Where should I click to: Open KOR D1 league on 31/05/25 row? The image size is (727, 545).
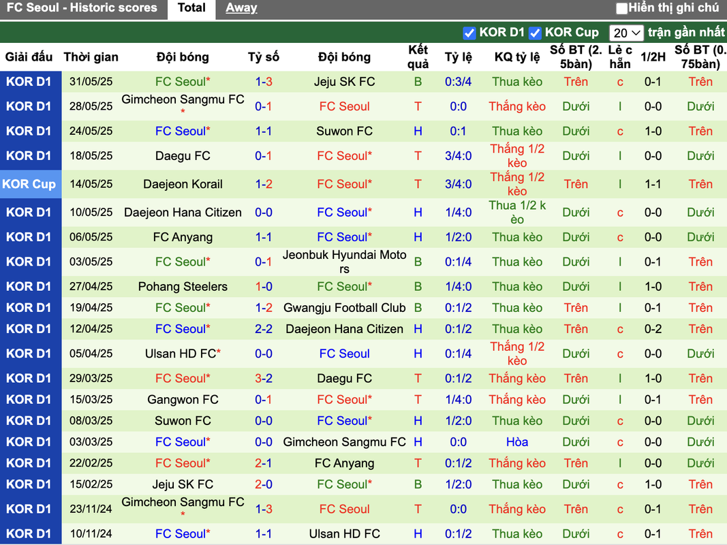coord(29,82)
